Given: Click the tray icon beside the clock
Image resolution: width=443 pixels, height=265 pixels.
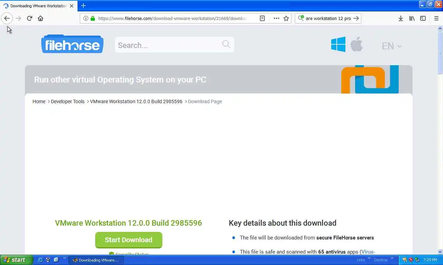Looking at the screenshot, I should point(417,260).
